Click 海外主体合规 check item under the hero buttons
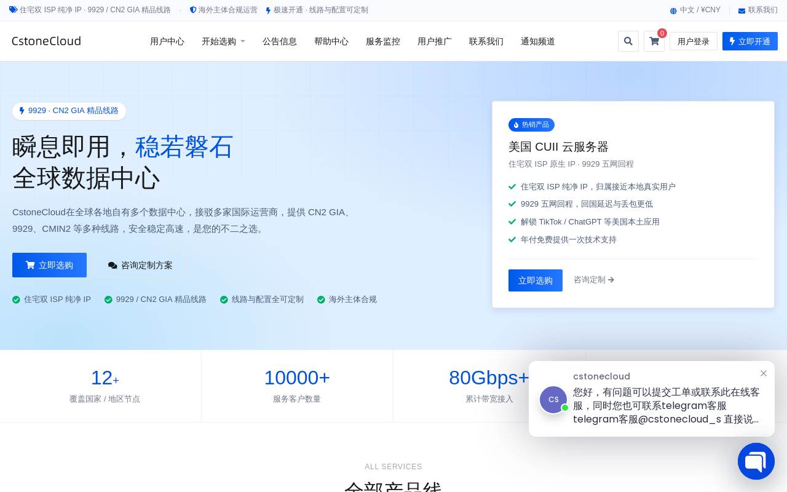Screen dimensions: 787x492 347,300
